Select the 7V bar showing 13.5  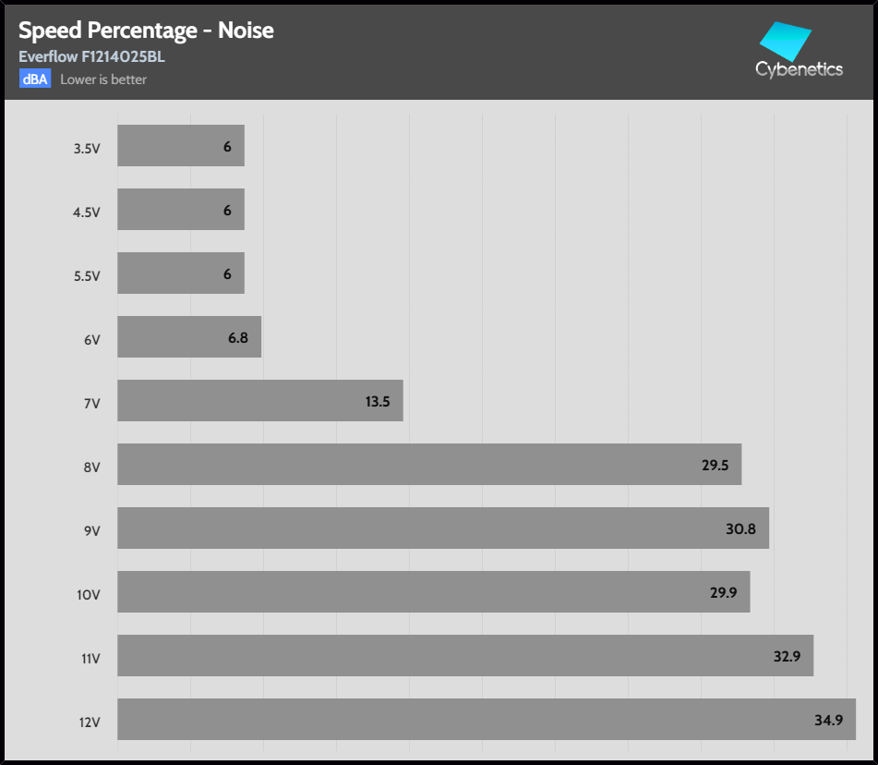pyautogui.click(x=259, y=401)
